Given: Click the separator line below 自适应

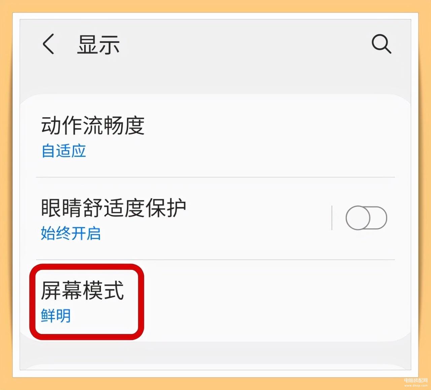Looking at the screenshot, I should pos(215,177).
